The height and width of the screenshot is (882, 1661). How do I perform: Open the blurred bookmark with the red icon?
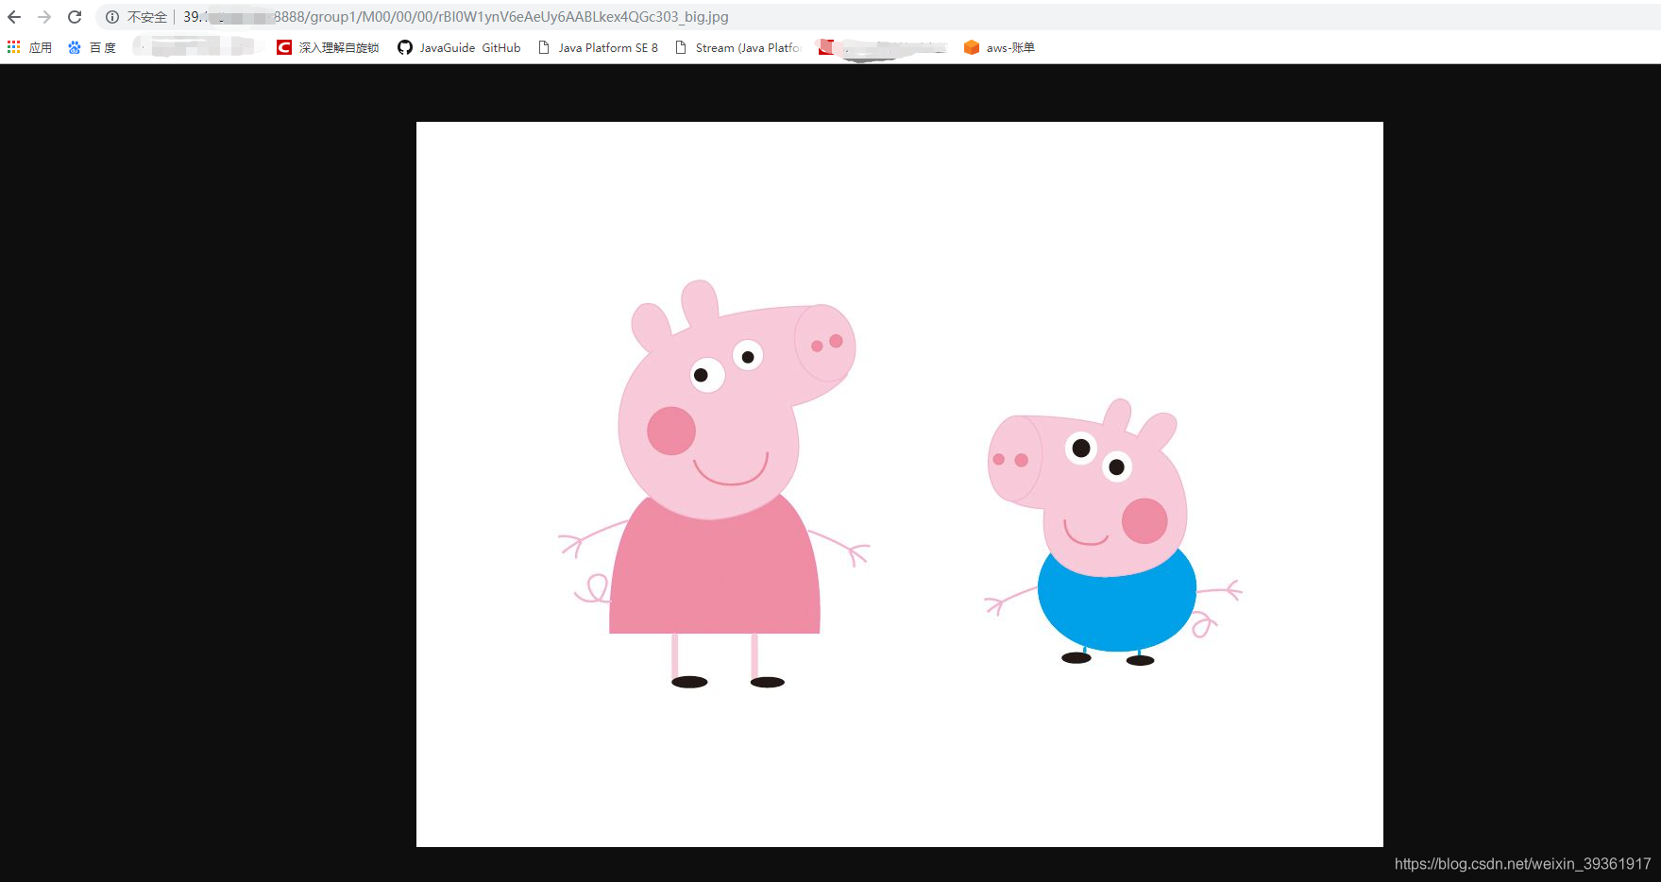point(882,47)
